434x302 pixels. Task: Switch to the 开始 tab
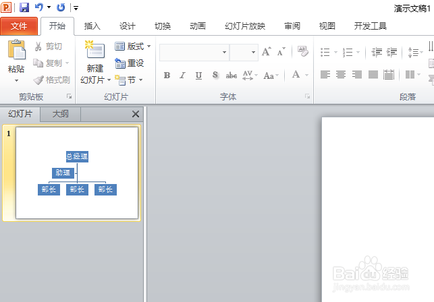pos(57,26)
